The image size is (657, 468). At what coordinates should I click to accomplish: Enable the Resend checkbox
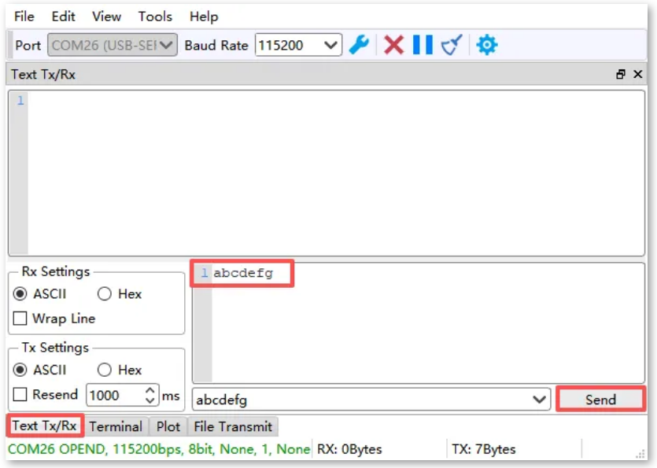(20, 394)
